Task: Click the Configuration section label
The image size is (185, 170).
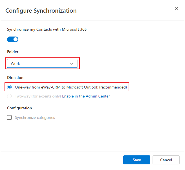Action: [19, 108]
